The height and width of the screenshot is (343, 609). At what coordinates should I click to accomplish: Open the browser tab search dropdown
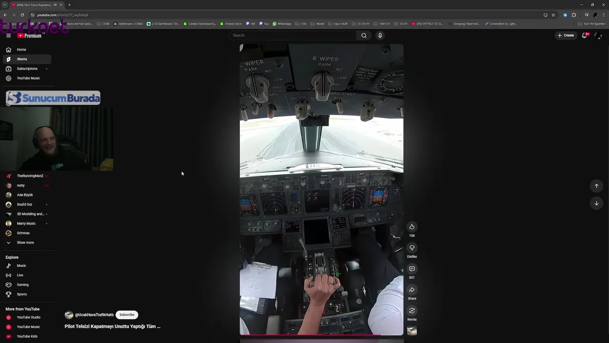click(x=5, y=5)
